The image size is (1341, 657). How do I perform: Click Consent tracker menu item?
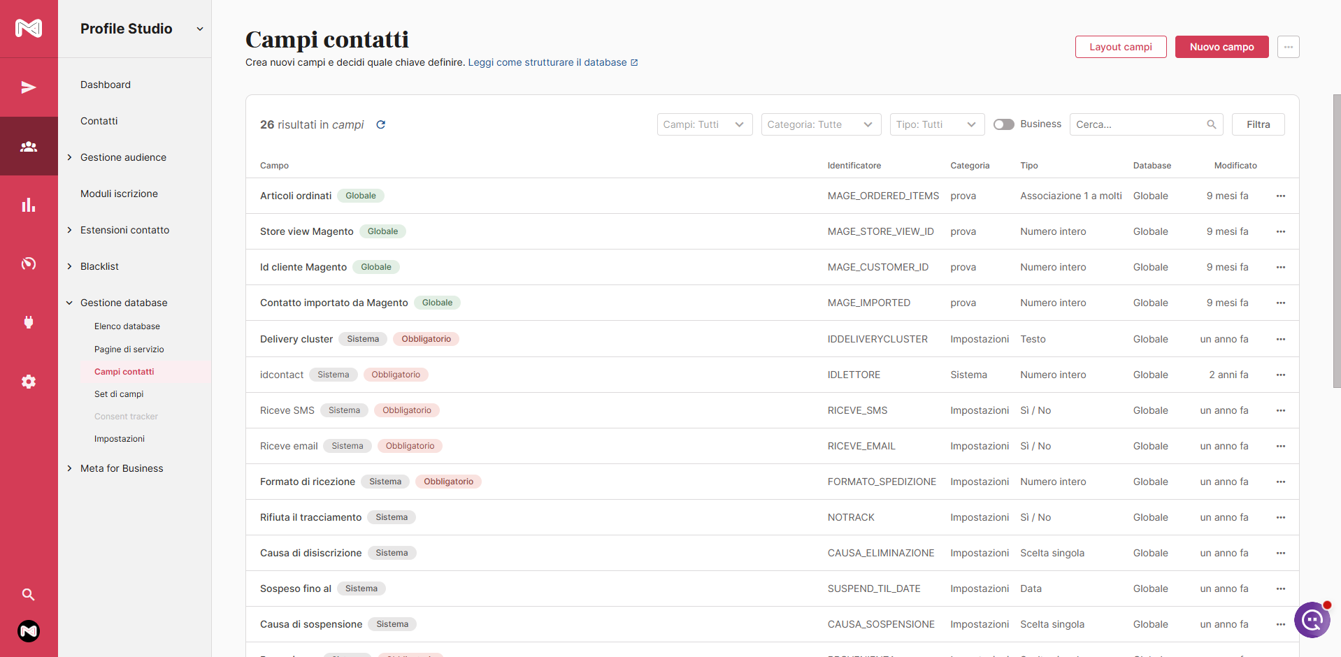126,417
